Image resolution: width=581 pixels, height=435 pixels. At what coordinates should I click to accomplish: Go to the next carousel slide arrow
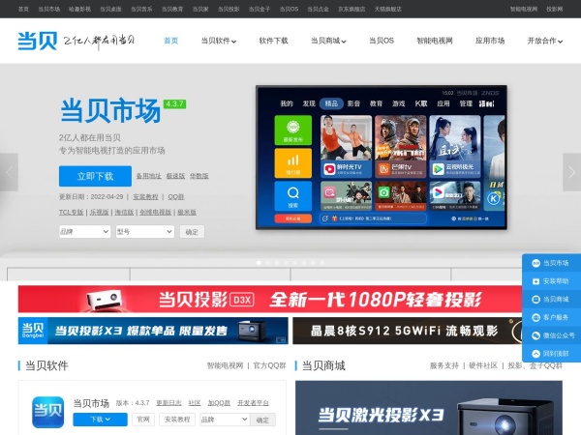point(571,172)
